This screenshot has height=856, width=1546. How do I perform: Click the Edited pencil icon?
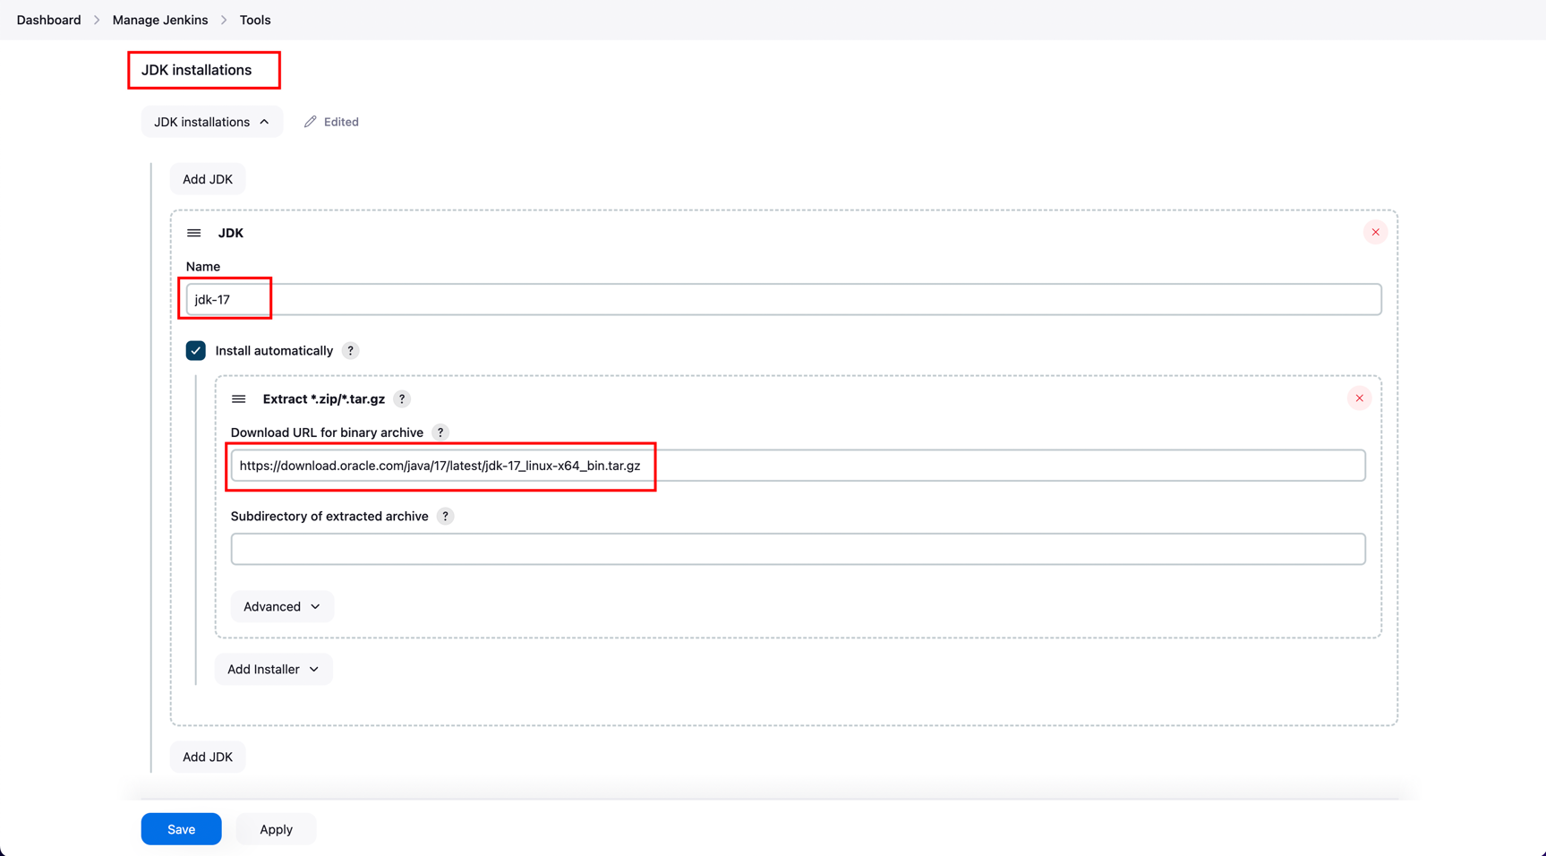311,122
